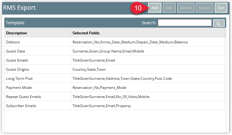Select the Long Term Post template row
This screenshot has width=232, height=135.
[114, 79]
